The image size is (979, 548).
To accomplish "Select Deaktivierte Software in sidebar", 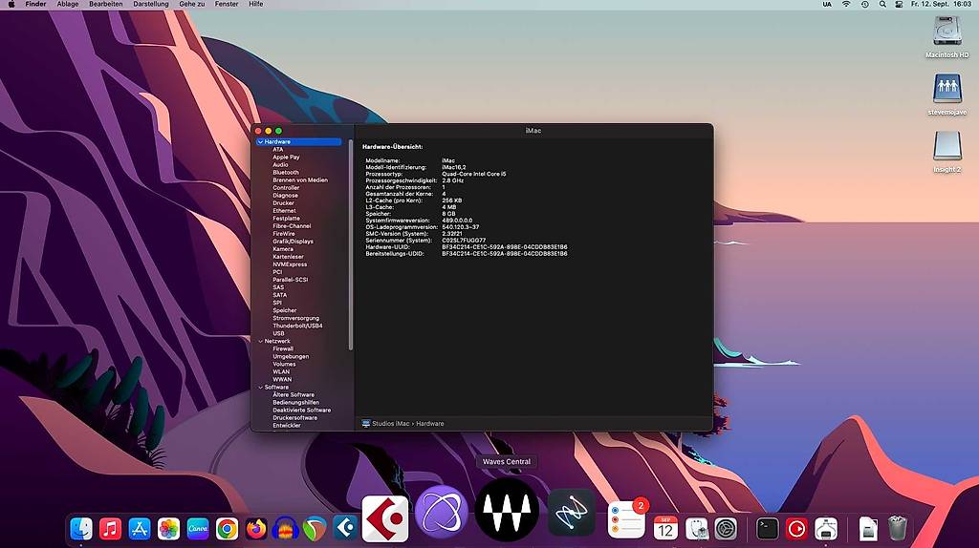I will tap(301, 411).
